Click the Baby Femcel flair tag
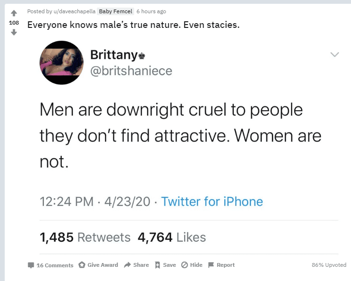Screen dimensions: 351x281 pyautogui.click(x=116, y=11)
